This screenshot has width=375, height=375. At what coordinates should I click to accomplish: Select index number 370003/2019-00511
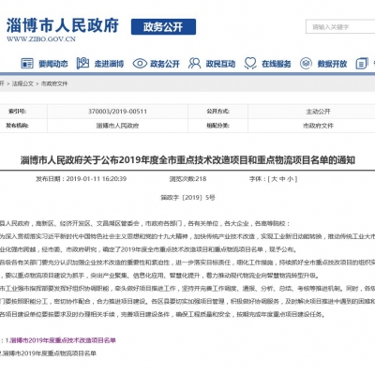pyautogui.click(x=117, y=112)
